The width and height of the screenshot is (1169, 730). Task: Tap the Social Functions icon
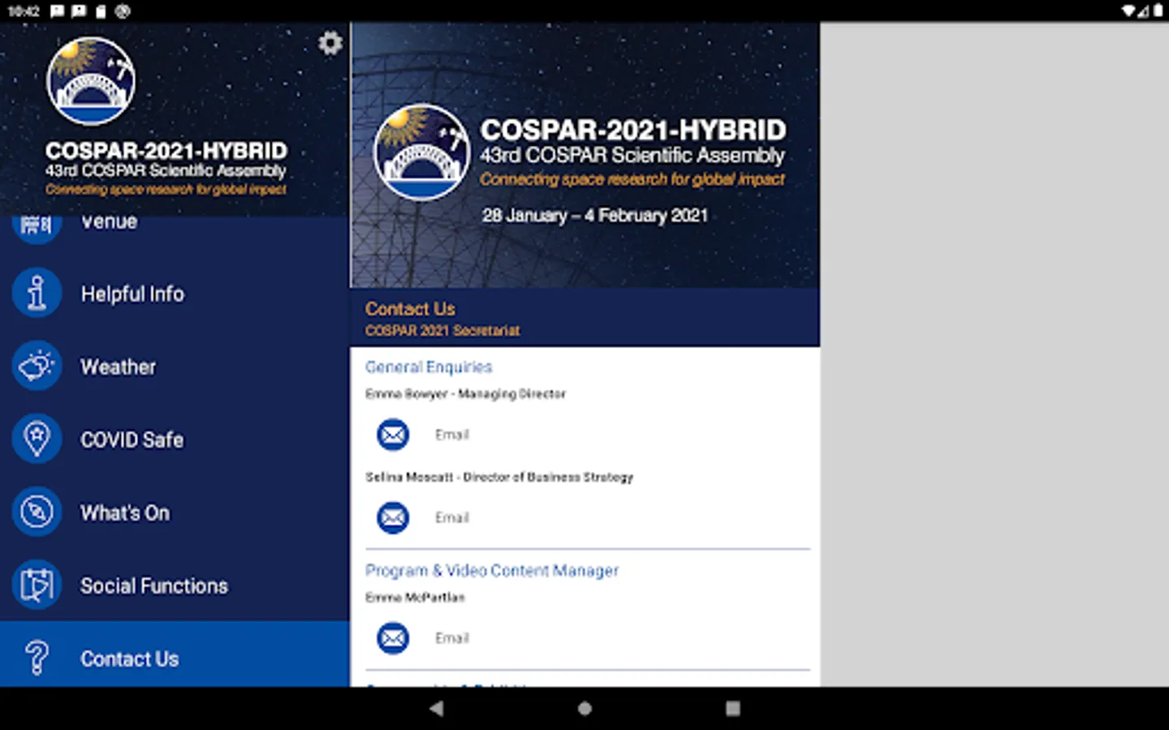(x=37, y=586)
